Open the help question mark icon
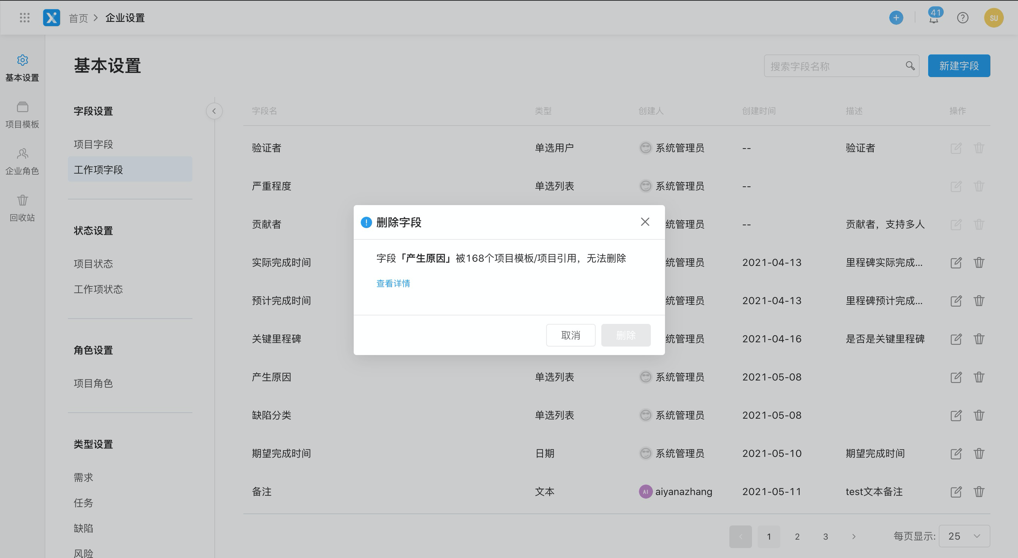This screenshot has height=558, width=1018. click(x=962, y=18)
